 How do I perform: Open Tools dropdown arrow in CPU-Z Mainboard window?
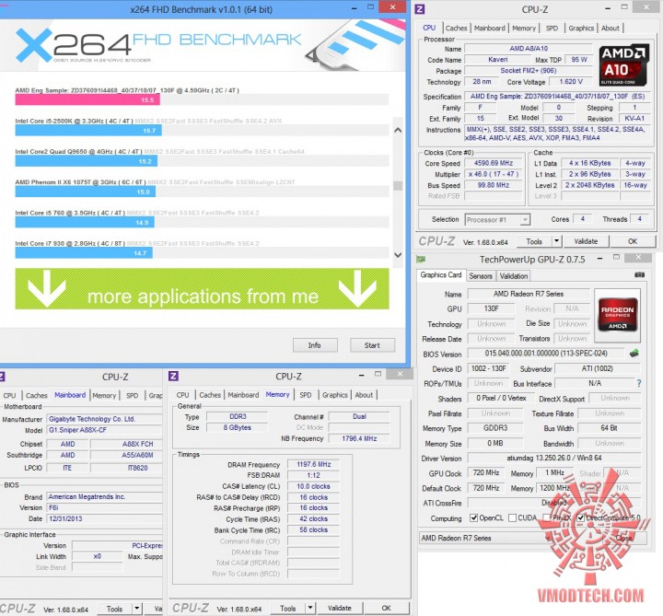point(137,609)
